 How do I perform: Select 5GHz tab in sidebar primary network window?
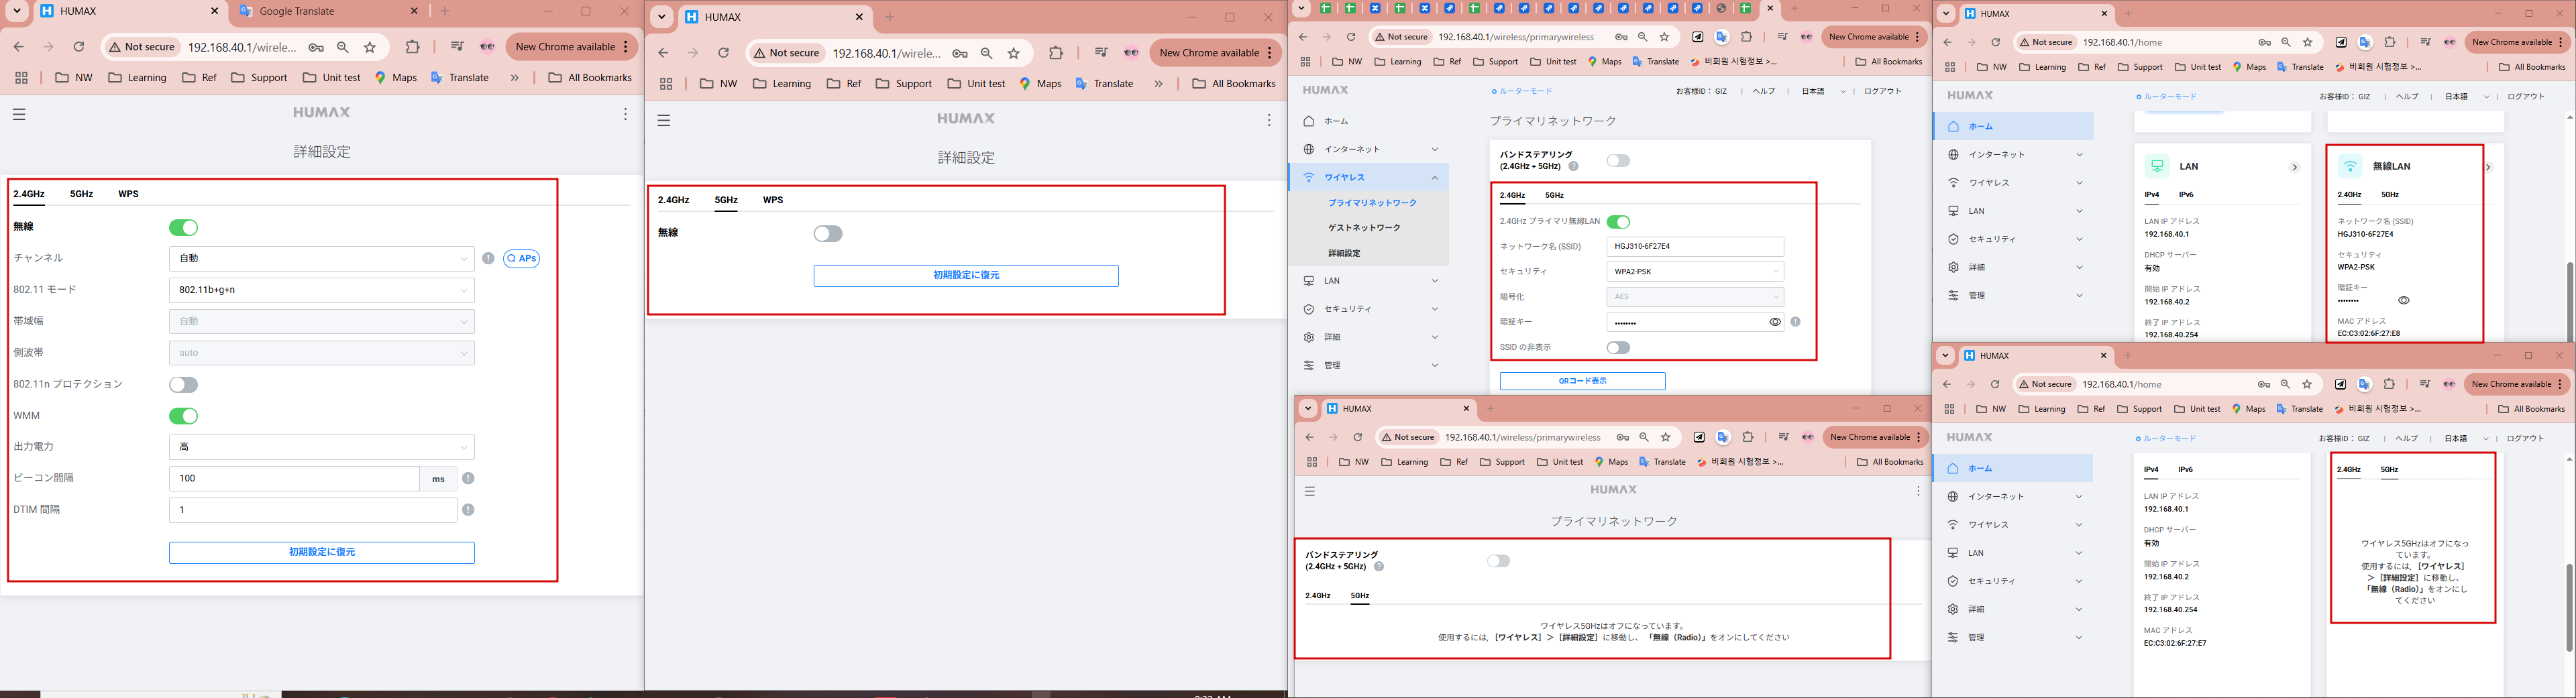[x=1554, y=195]
